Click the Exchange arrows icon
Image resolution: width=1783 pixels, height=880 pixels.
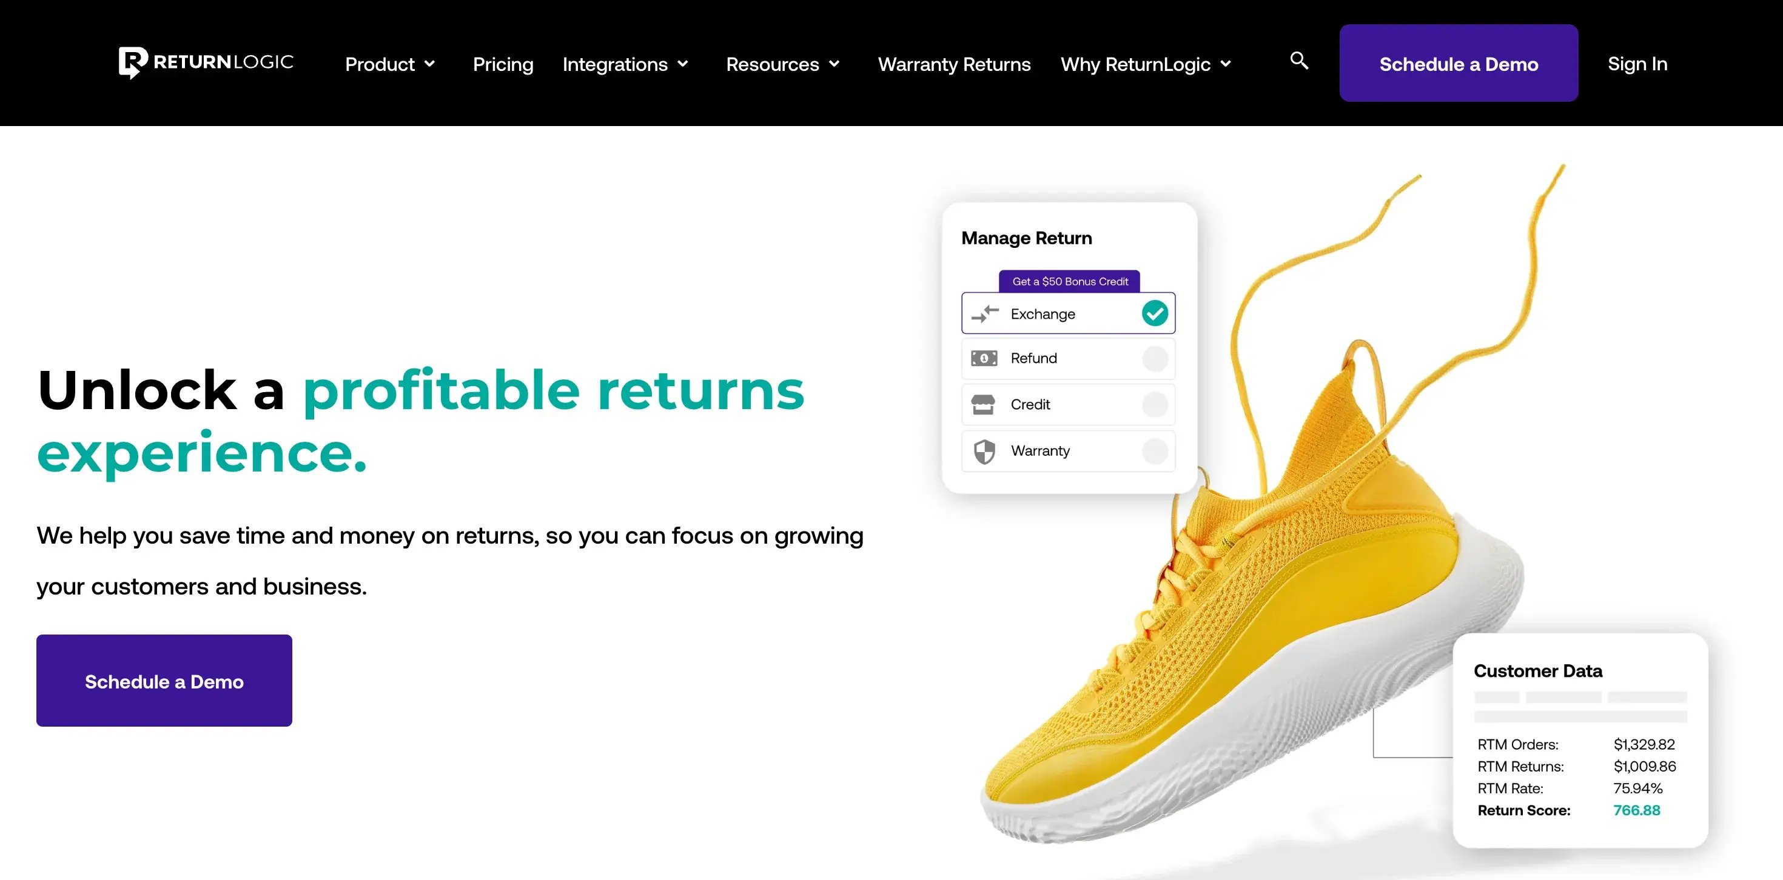point(984,314)
